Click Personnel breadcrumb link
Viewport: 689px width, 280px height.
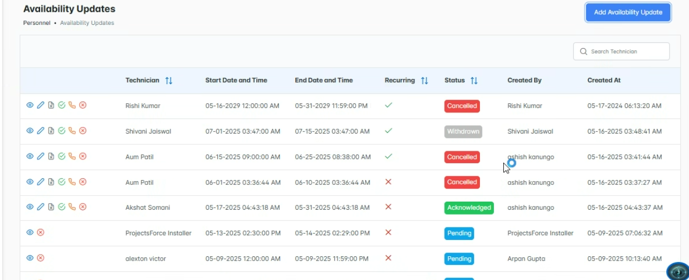[x=37, y=23]
